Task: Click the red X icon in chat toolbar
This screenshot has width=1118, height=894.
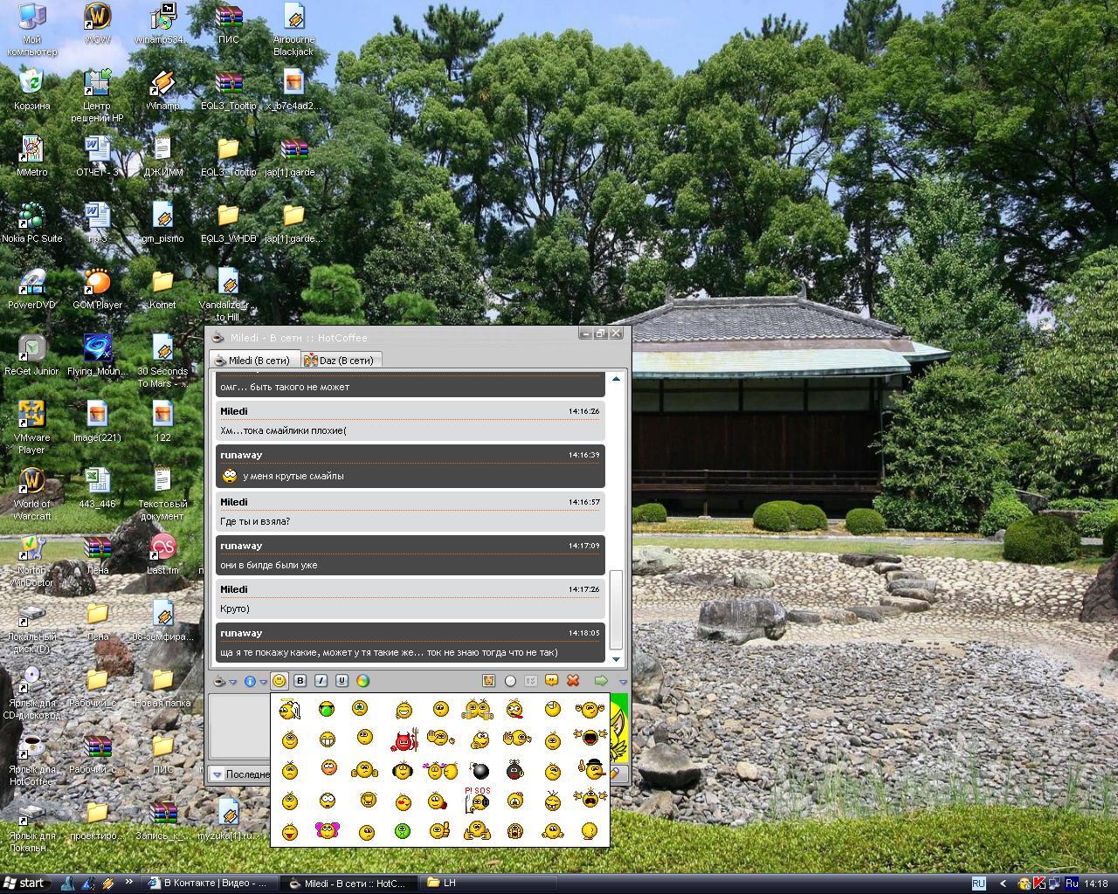Action: tap(573, 681)
